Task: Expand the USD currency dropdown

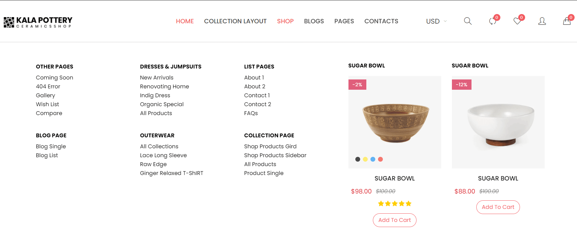Action: 436,21
